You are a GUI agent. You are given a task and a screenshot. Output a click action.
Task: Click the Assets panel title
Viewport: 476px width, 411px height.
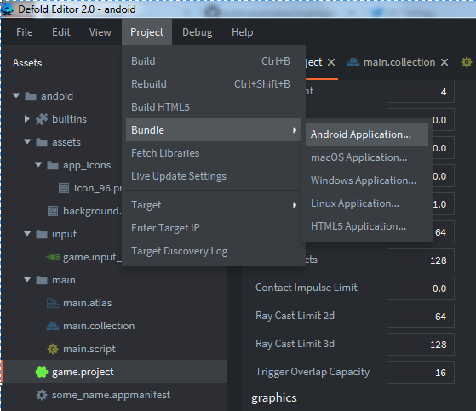coord(27,63)
